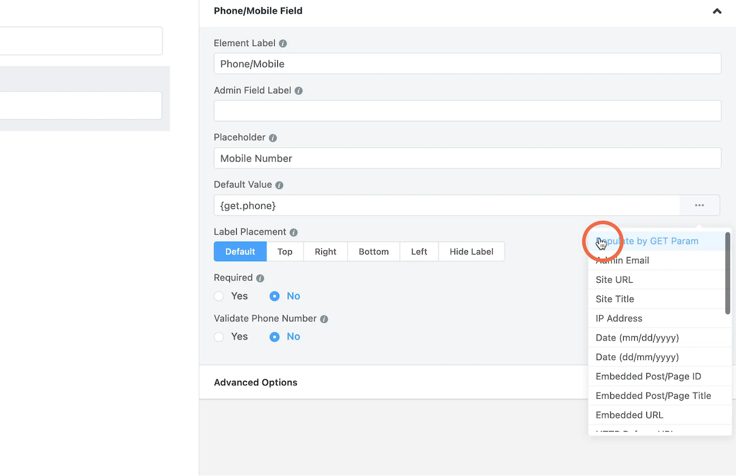Click the info icon beside Element Label
736x476 pixels.
click(x=282, y=43)
